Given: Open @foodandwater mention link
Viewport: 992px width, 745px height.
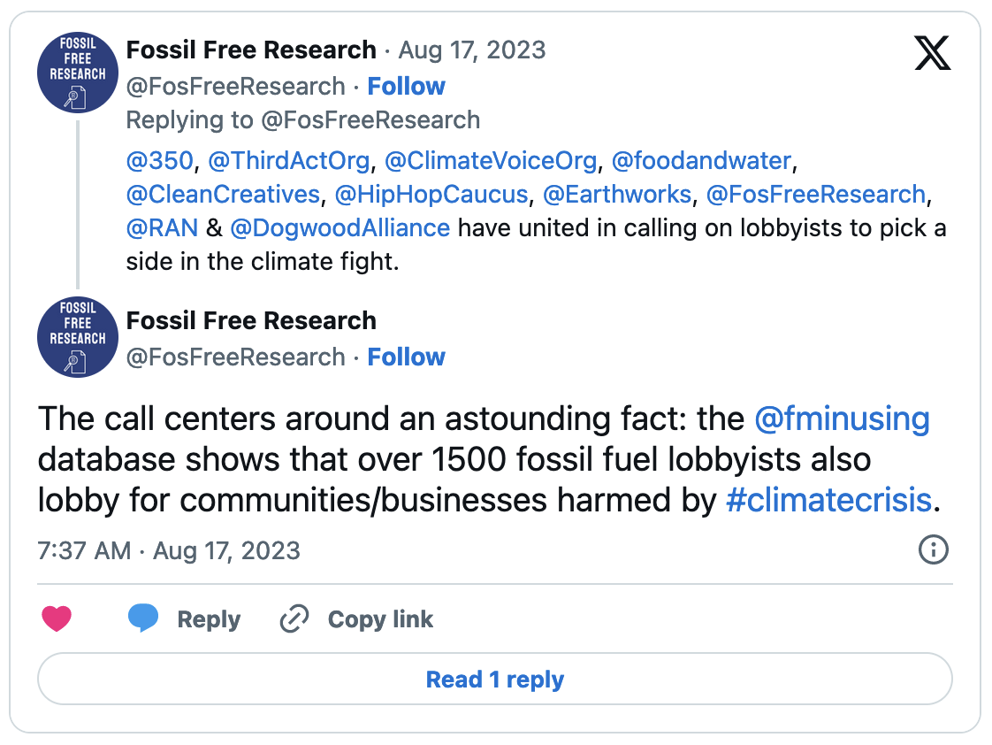Looking at the screenshot, I should coord(701,161).
